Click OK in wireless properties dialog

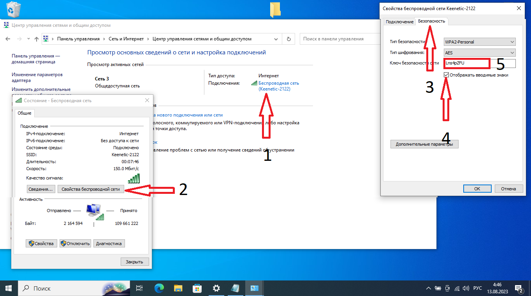tap(477, 188)
